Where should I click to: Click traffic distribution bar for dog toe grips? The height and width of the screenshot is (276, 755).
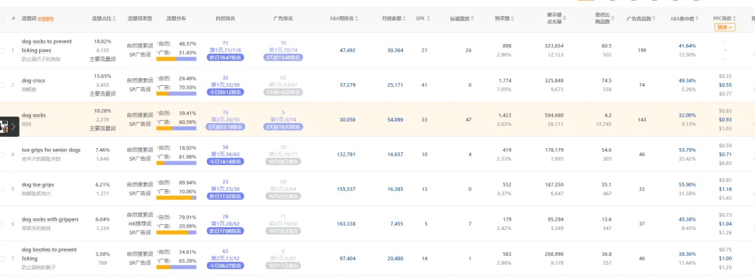point(176,198)
